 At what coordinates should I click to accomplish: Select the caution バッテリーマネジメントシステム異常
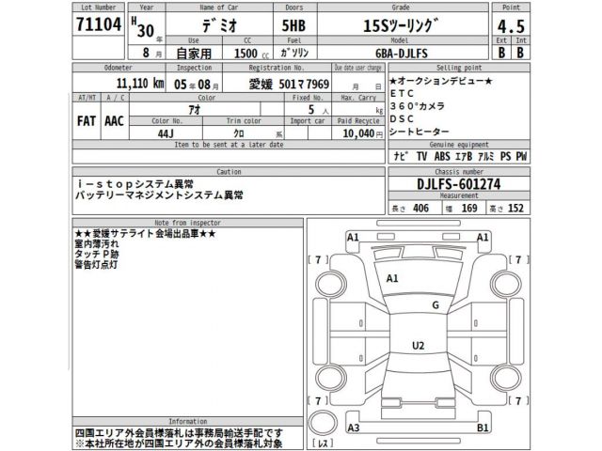tap(159, 195)
